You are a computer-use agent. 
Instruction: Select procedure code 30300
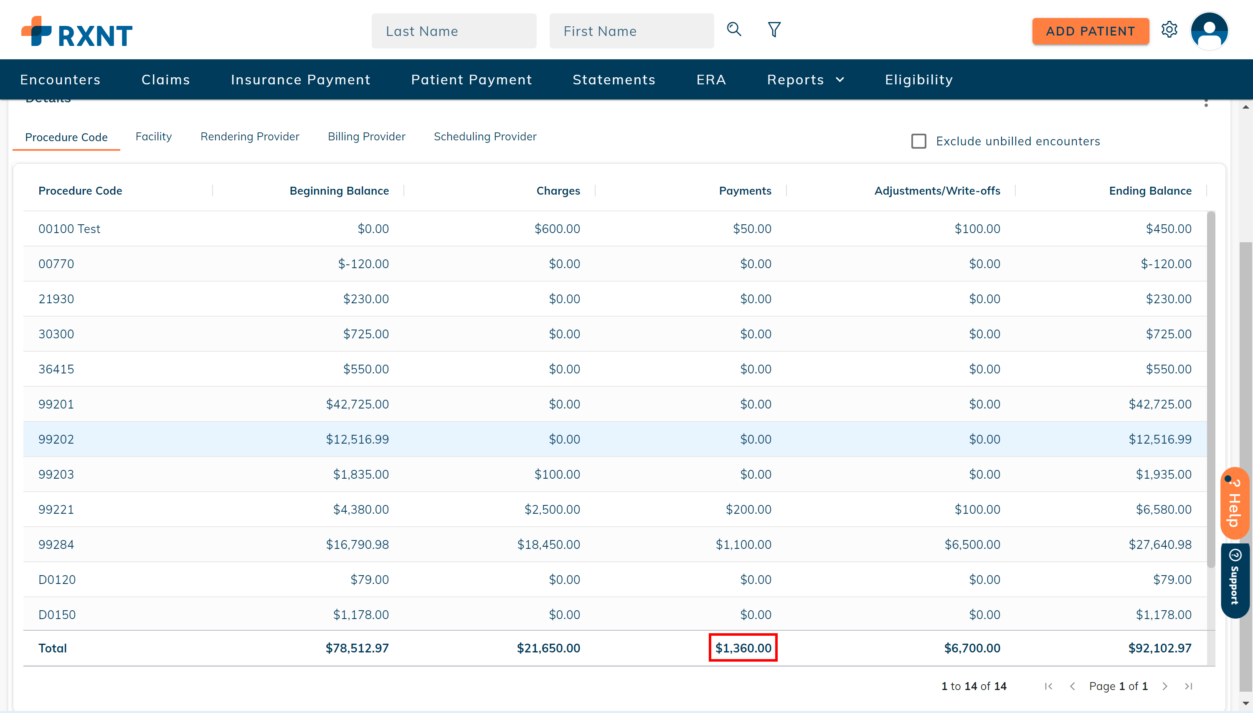[x=615, y=334]
